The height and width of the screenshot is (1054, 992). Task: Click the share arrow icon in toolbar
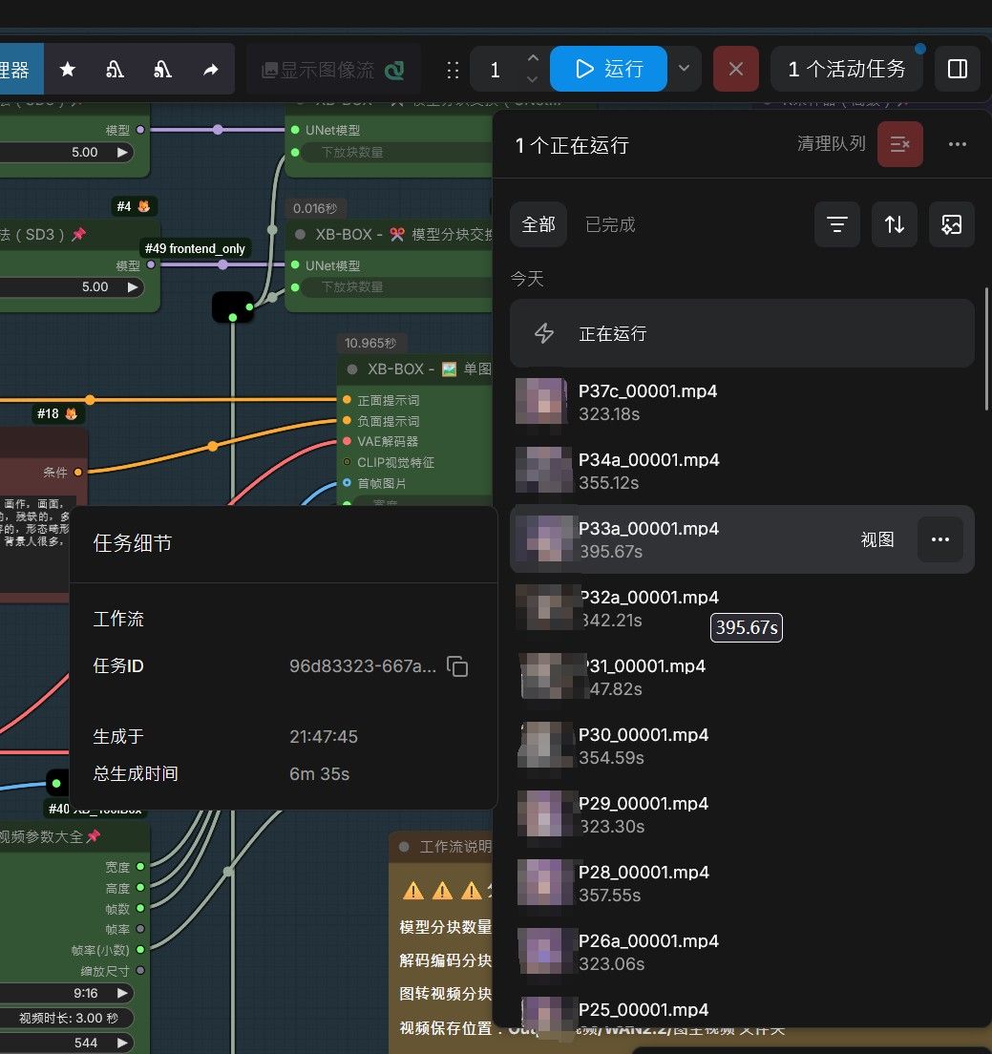(x=210, y=69)
